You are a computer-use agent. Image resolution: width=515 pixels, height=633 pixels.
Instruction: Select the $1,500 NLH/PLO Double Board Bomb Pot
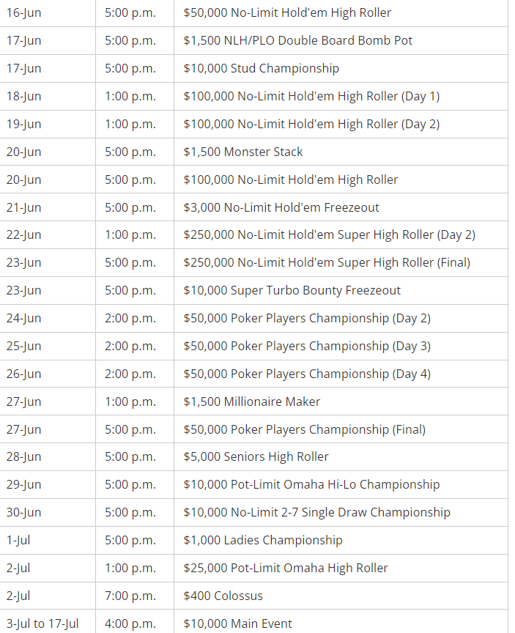[297, 41]
